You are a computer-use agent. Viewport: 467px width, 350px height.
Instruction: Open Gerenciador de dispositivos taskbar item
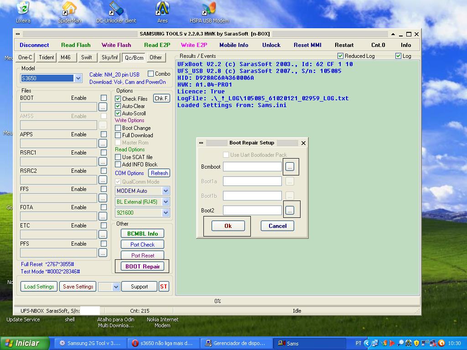coord(236,343)
